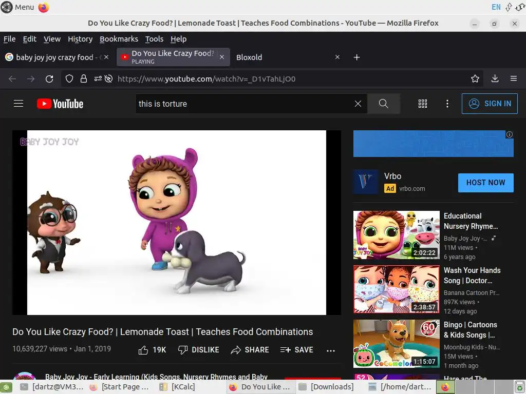Screen dimensions: 526x394
Task: Open the /home/dart file manager taskbar entry
Action: [x=400, y=387]
